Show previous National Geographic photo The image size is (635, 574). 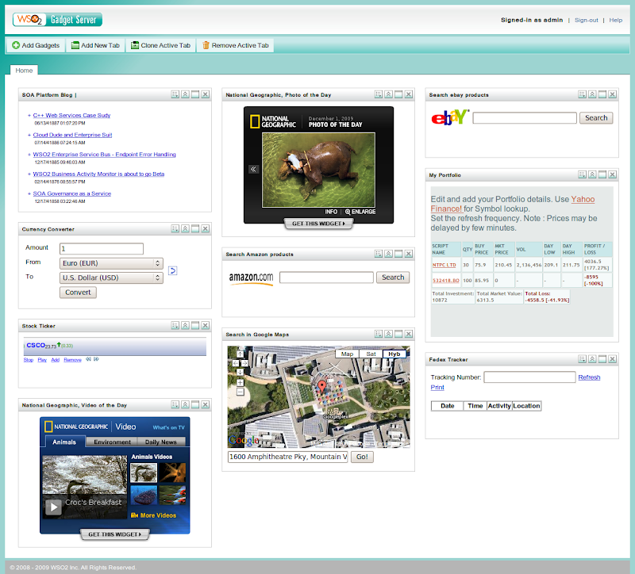tap(253, 169)
